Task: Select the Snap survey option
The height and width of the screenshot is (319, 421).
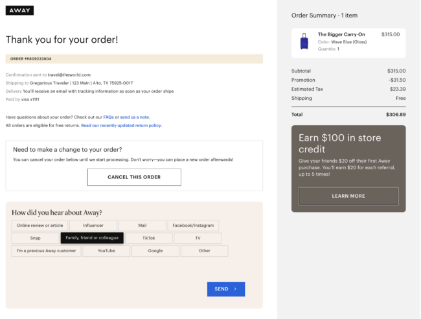Action: coord(35,238)
